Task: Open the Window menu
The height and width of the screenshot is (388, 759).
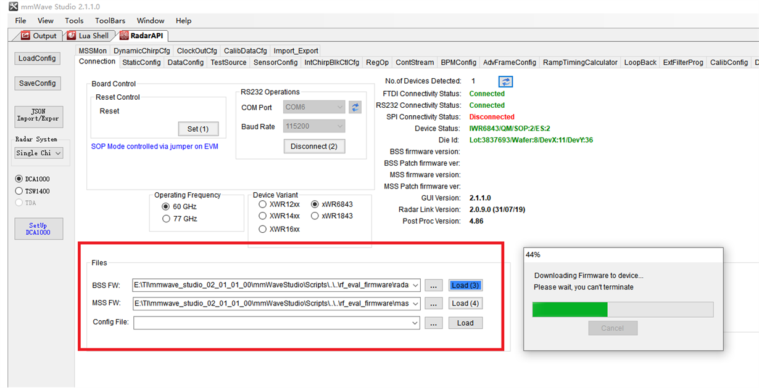Action: pos(151,20)
